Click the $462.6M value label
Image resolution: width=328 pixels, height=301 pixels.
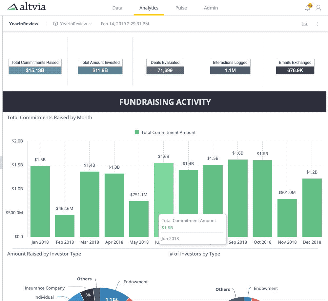(x=65, y=208)
